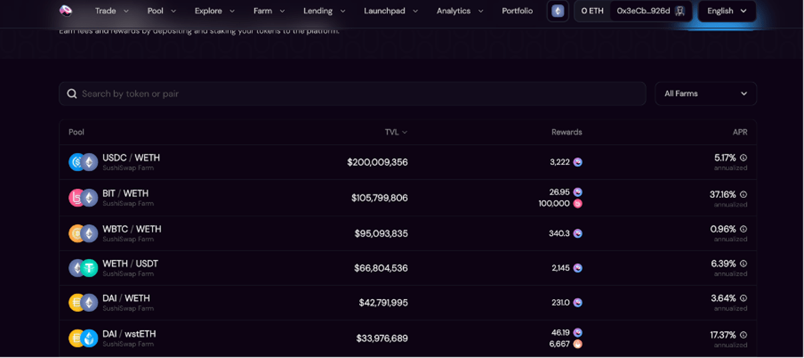804x358 pixels.
Task: Click the search magnifier icon
Action: pyautogui.click(x=72, y=94)
